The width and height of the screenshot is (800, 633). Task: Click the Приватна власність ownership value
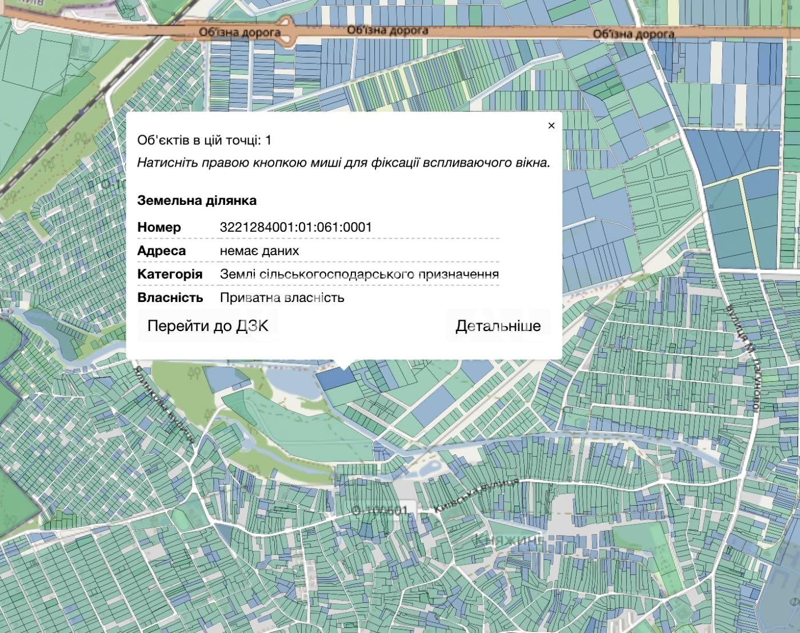coord(282,297)
